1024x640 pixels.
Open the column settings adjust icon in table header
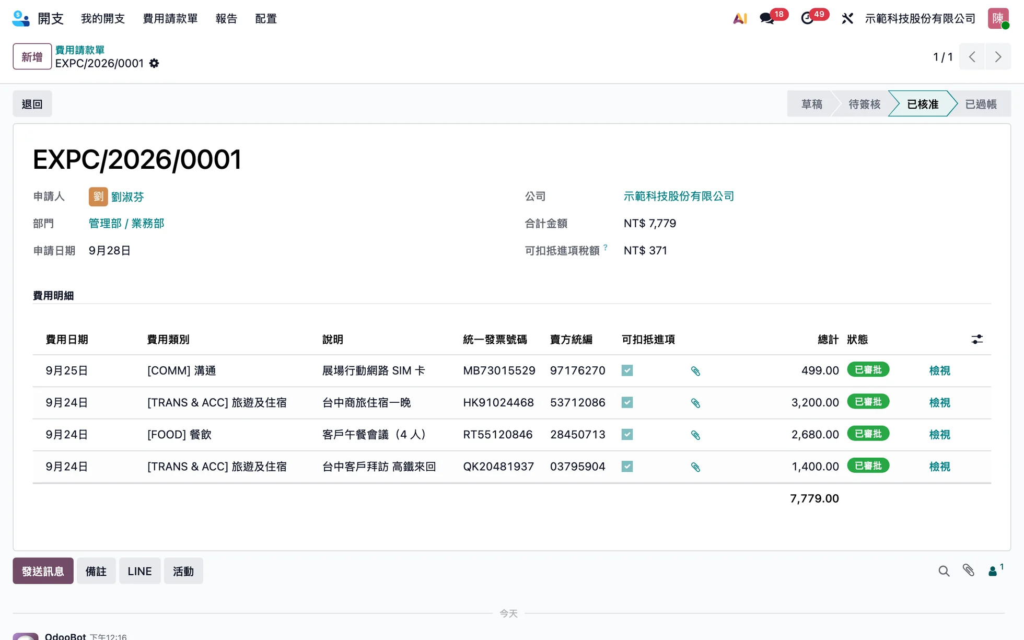pos(977,340)
